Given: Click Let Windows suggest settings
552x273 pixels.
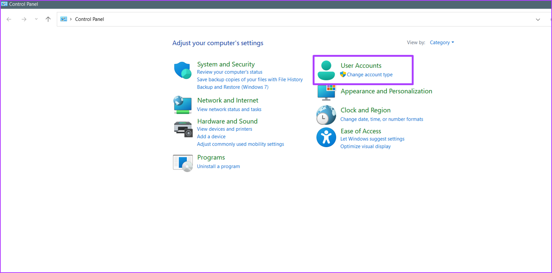Looking at the screenshot, I should click(x=372, y=139).
